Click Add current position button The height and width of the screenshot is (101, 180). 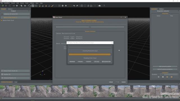pyautogui.click(x=165, y=66)
